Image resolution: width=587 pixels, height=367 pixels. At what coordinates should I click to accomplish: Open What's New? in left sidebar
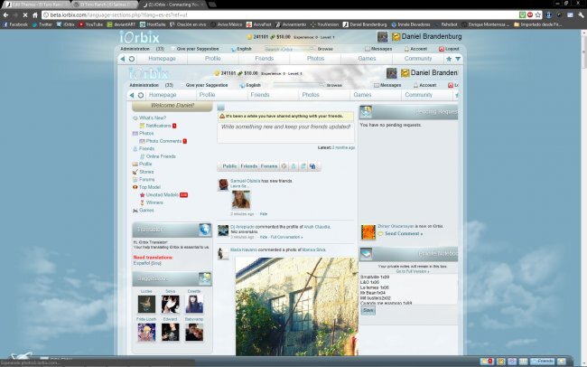pos(153,118)
